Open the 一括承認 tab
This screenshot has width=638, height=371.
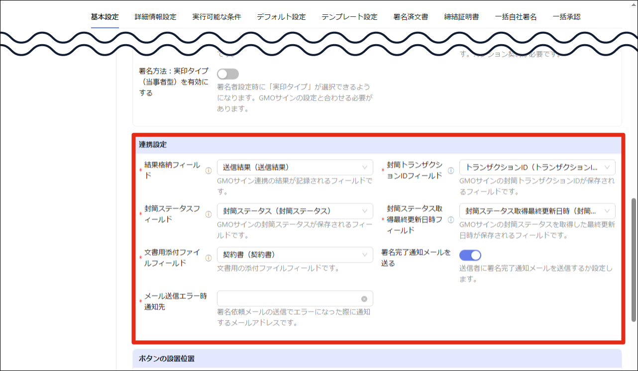[566, 17]
